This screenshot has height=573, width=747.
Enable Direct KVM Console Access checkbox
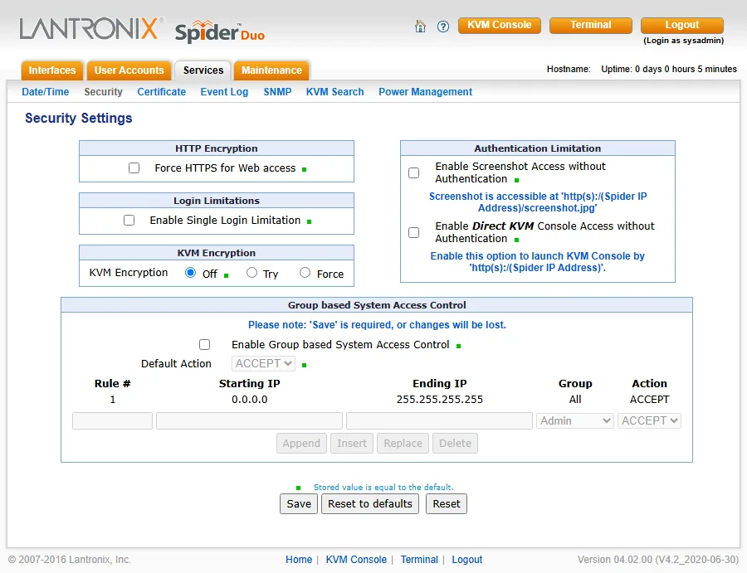[414, 233]
